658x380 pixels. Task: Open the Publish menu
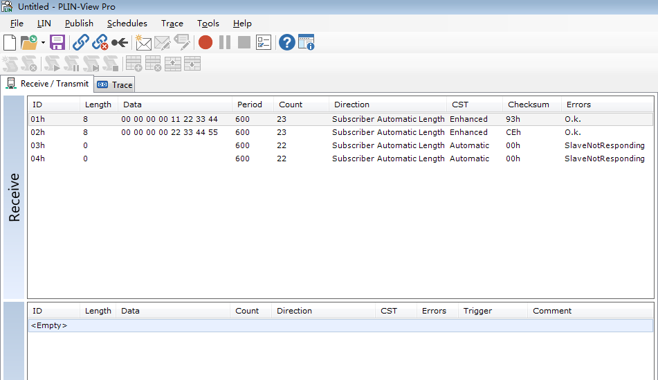coord(79,24)
